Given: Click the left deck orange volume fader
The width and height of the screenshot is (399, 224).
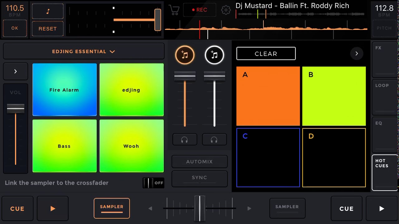Looking at the screenshot, I should point(185,76).
